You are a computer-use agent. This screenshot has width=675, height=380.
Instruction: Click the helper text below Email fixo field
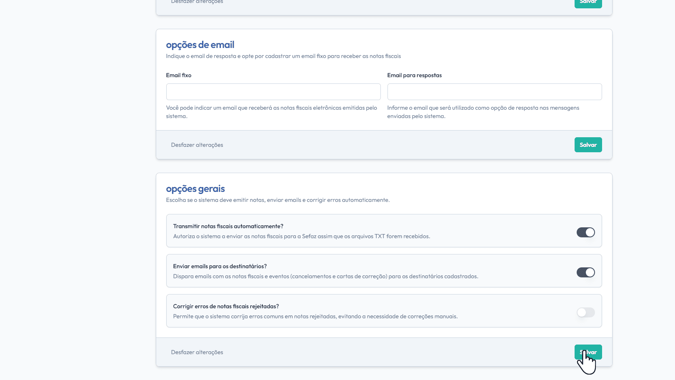[x=271, y=112]
